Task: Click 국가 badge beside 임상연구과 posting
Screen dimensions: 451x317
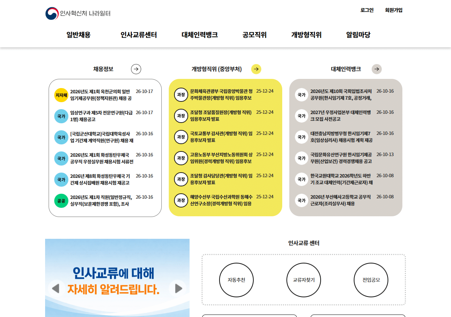Action: coord(61,116)
